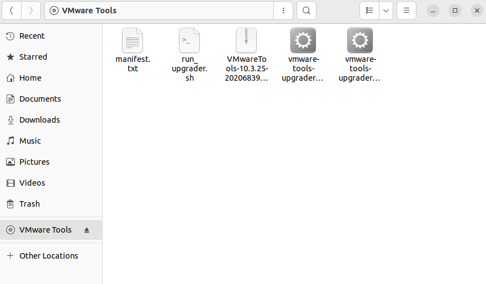
Task: Click the manifest.txt file name
Action: (133, 64)
